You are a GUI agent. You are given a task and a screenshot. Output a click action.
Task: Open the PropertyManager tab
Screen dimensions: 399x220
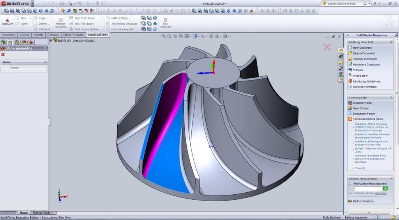tap(10, 42)
